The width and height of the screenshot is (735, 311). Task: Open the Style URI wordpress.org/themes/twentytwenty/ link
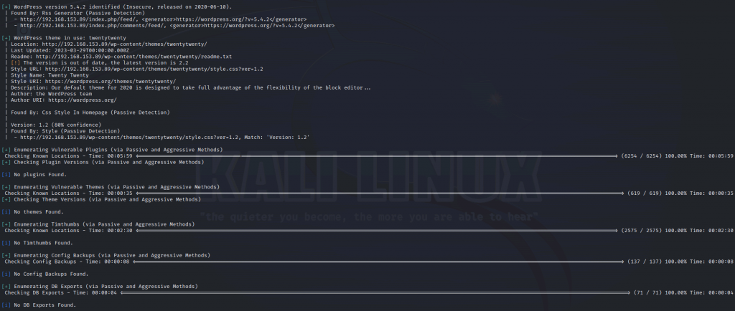[111, 82]
